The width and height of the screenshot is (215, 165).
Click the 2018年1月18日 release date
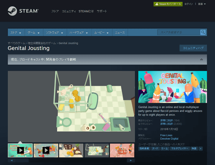click(169, 129)
